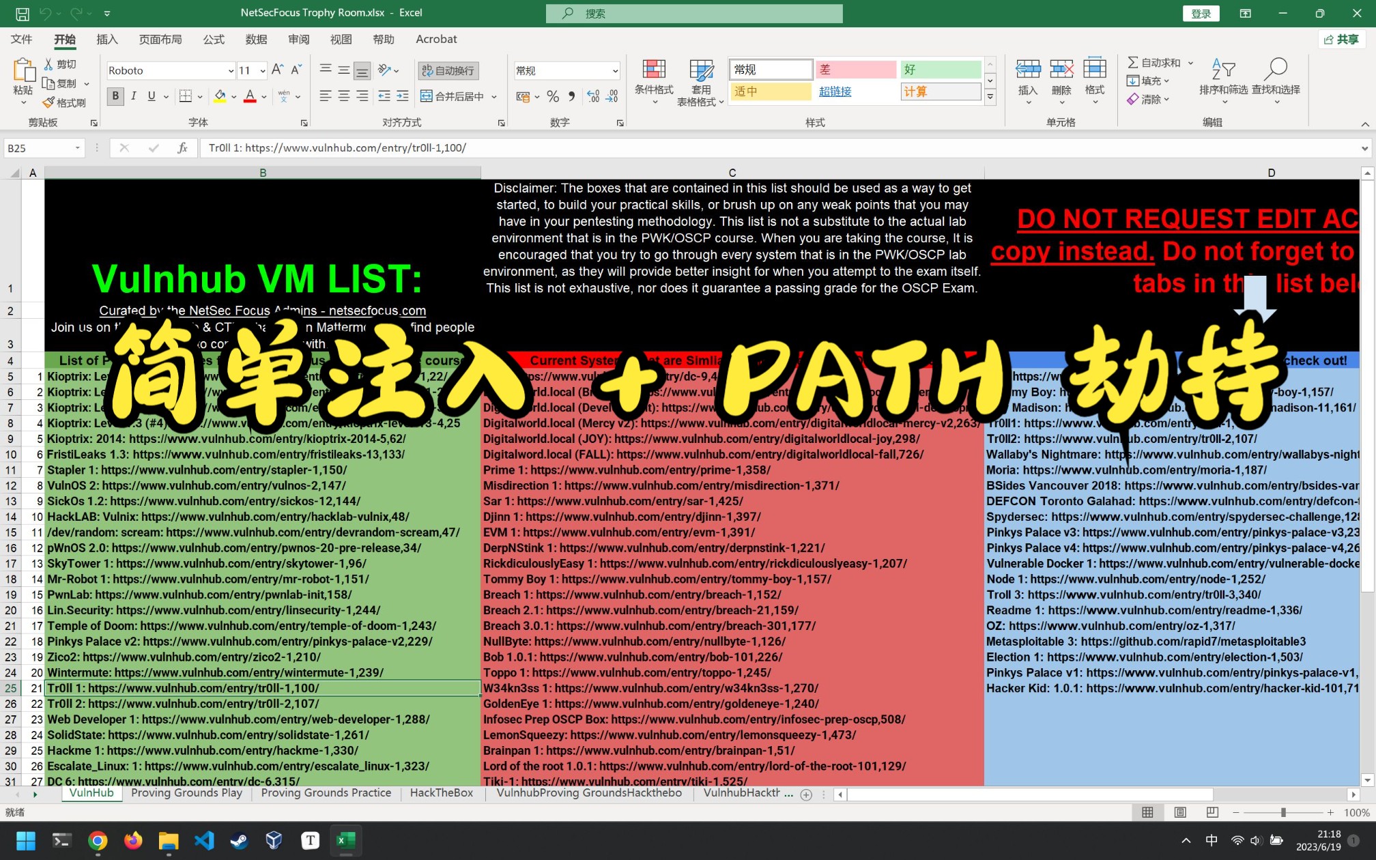1376x860 pixels.
Task: Toggle Underline formatting
Action: tap(152, 96)
